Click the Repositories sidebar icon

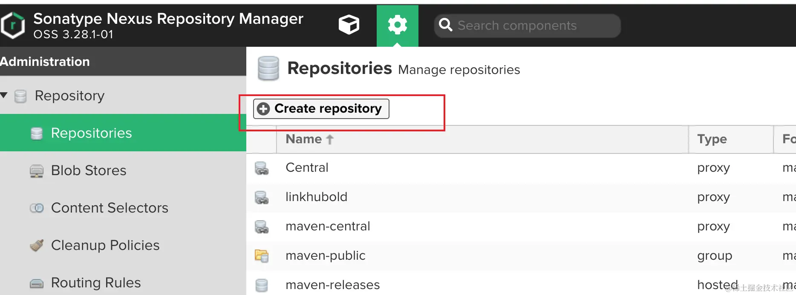[x=37, y=133]
